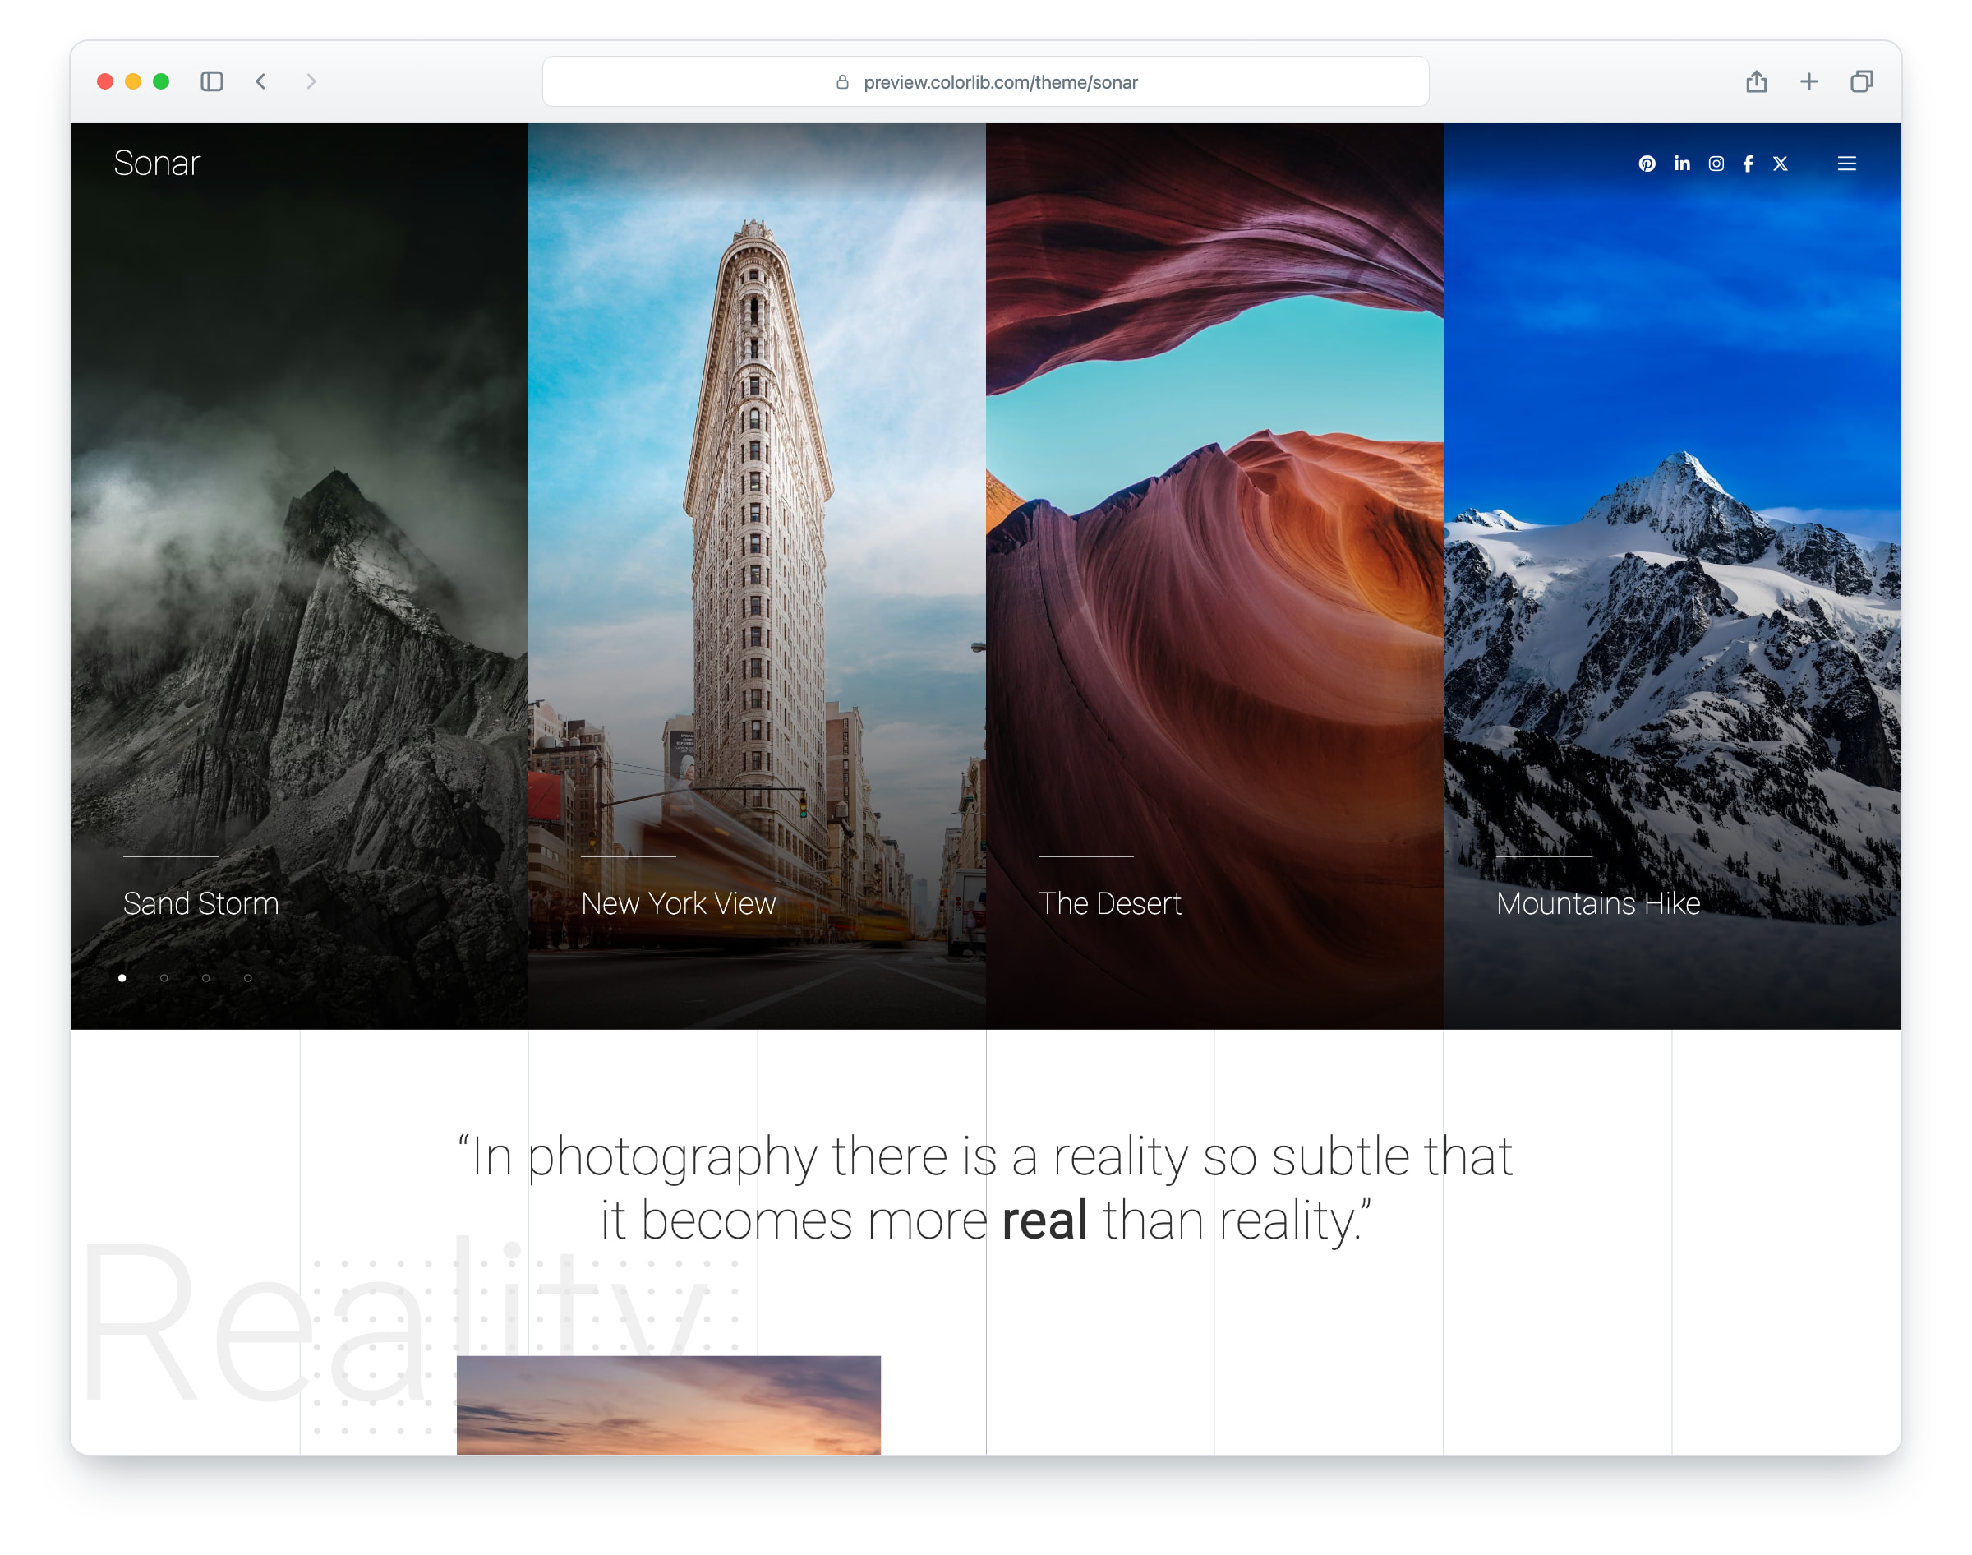Open the LinkedIn social icon
The image size is (1972, 1555).
1682,163
